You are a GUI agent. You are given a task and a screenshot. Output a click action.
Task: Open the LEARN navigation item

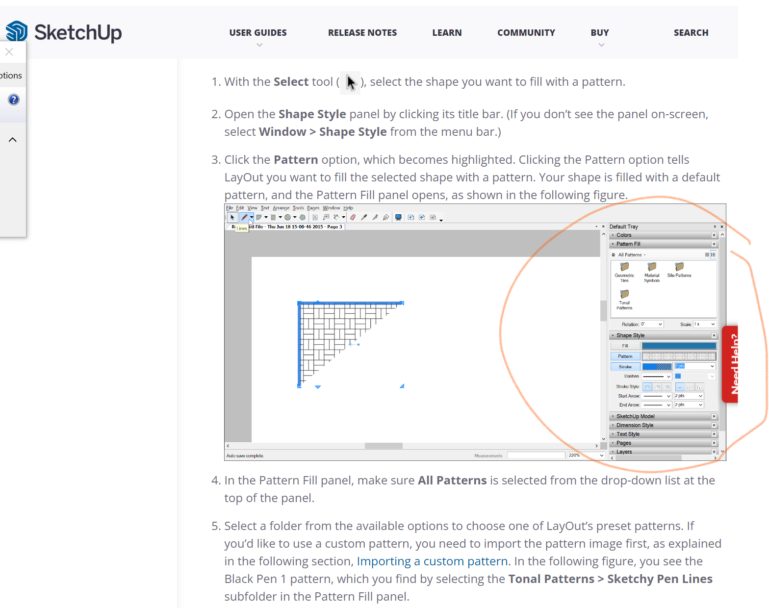[447, 33]
